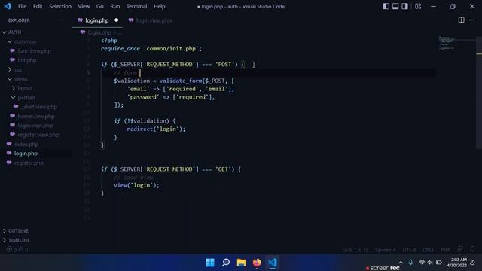Viewport: 482px width, 271px height.
Task: Expand the OUTLINE section
Action: 18,231
